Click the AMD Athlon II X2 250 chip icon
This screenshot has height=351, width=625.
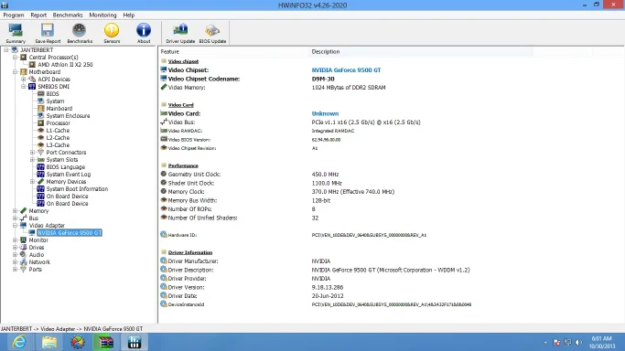pyautogui.click(x=32, y=65)
